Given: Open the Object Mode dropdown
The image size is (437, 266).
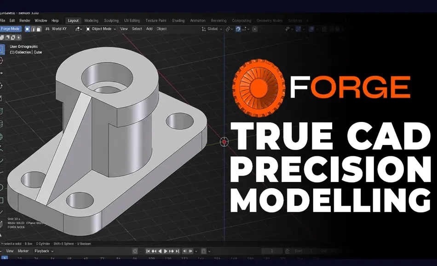Looking at the screenshot, I should [101, 29].
